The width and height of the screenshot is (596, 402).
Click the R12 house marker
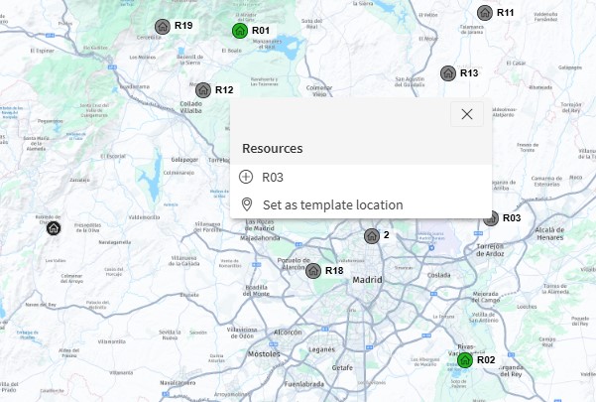[203, 90]
